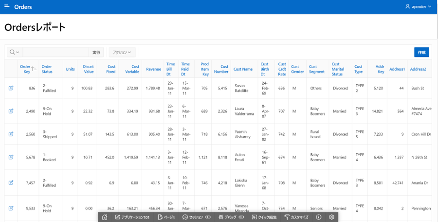Expand the search column selector dropdown

pos(15,52)
